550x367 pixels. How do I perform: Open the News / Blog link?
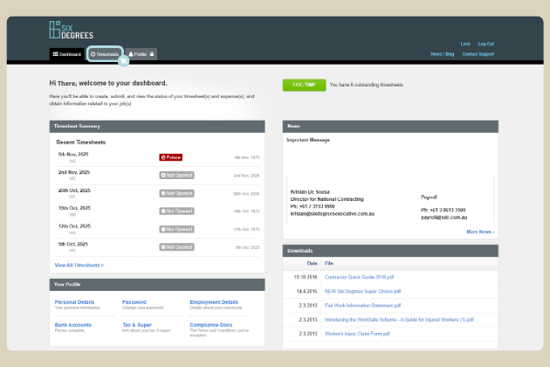443,54
